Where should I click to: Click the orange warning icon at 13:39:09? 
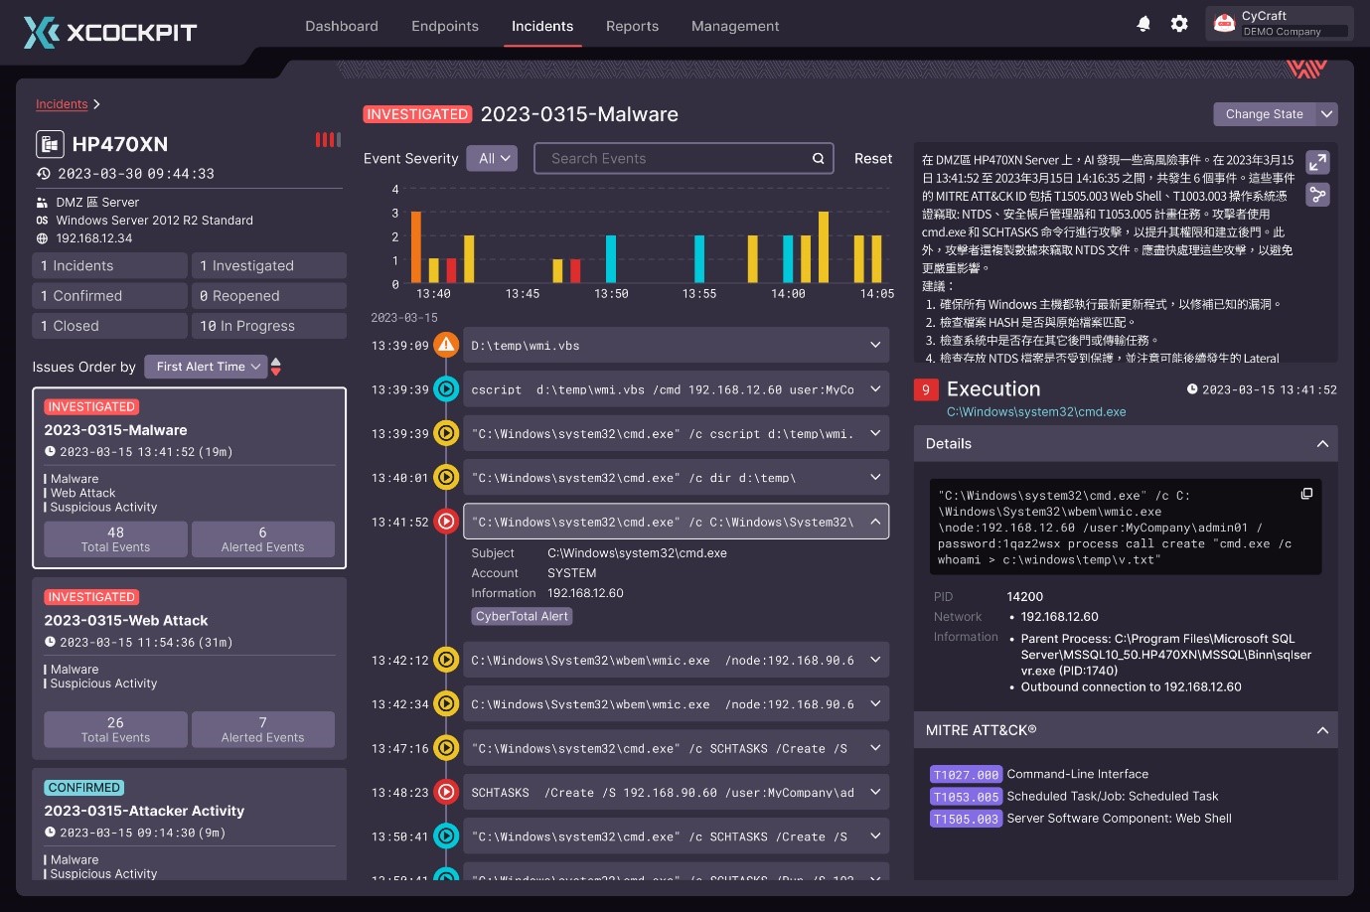click(x=446, y=346)
